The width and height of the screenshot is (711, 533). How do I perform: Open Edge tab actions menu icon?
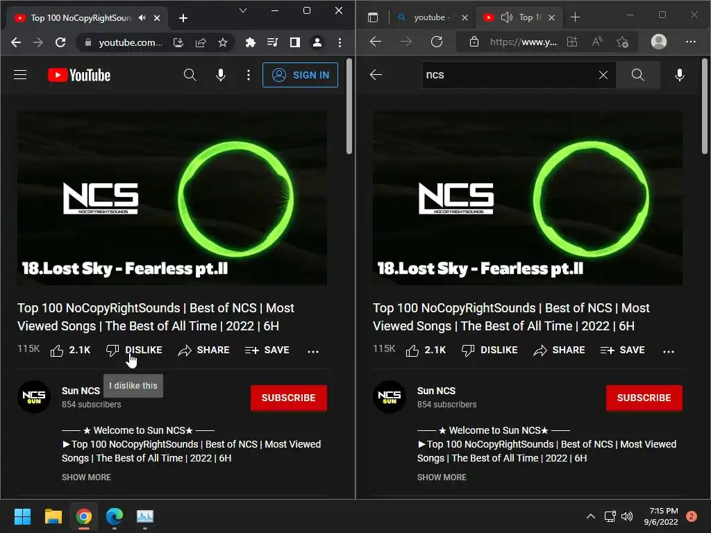coord(373,17)
